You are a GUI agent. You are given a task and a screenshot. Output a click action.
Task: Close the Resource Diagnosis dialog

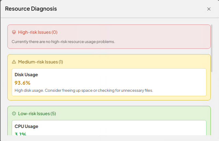[209, 9]
